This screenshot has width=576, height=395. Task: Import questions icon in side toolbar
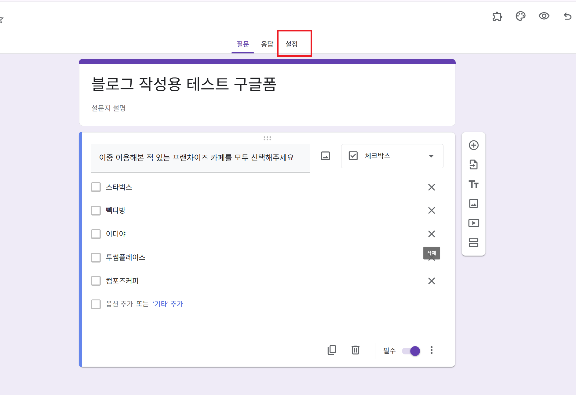click(474, 165)
